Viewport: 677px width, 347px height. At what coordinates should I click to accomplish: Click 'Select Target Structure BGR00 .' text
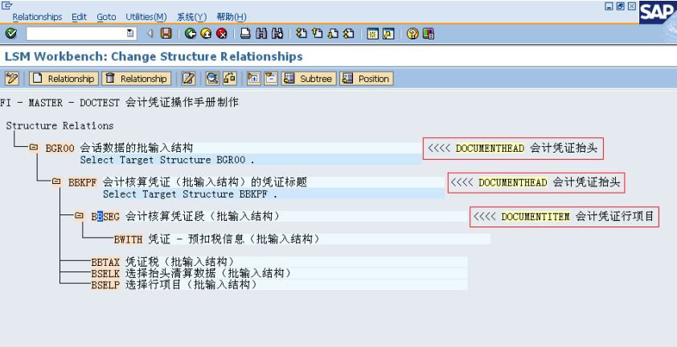pyautogui.click(x=167, y=160)
